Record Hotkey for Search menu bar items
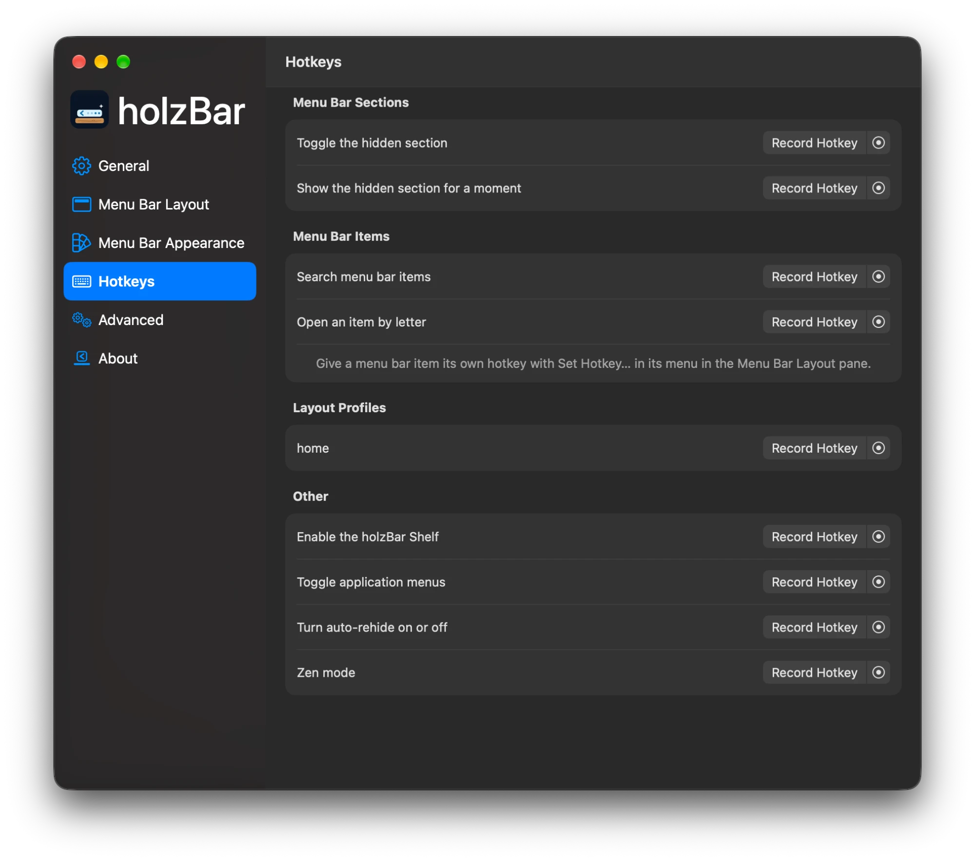Screen dimensions: 975x861 pos(814,277)
